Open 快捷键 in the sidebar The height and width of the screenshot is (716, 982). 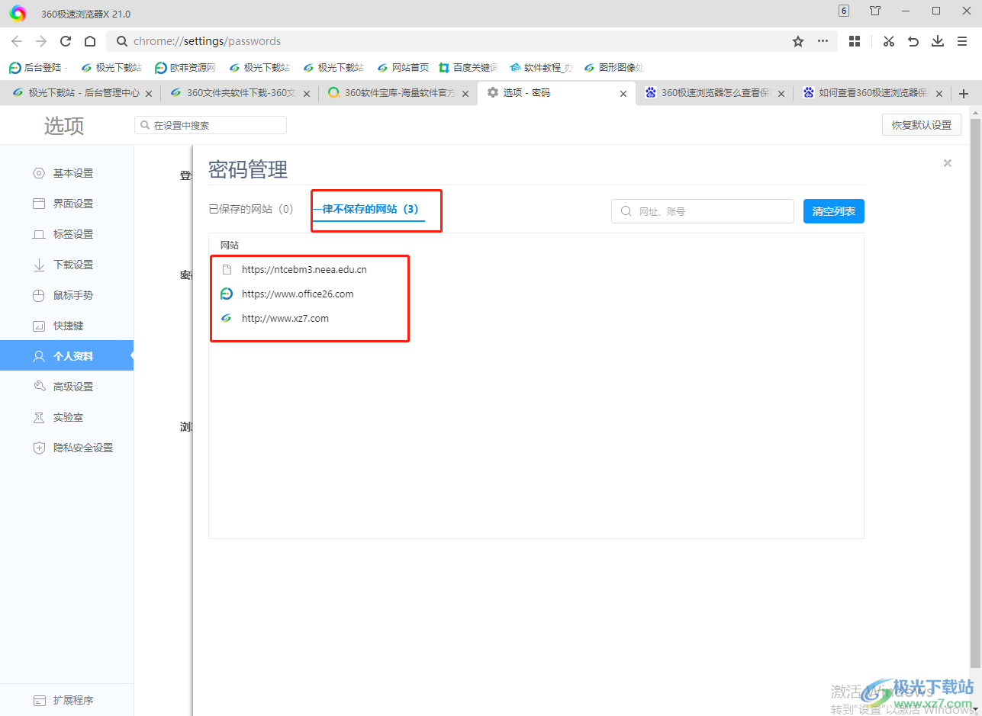(66, 326)
